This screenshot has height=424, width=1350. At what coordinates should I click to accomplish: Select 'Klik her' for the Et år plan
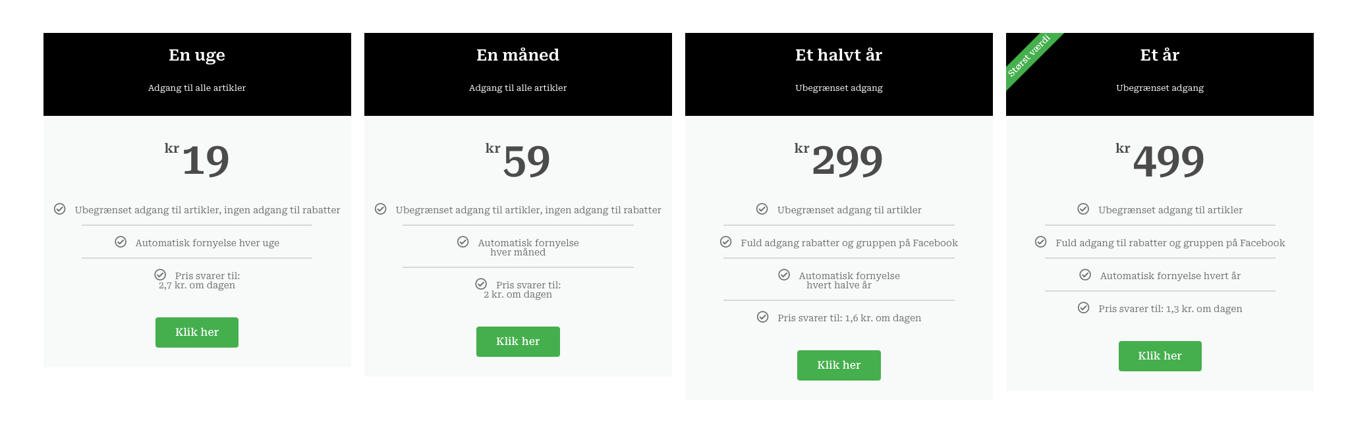(1160, 356)
